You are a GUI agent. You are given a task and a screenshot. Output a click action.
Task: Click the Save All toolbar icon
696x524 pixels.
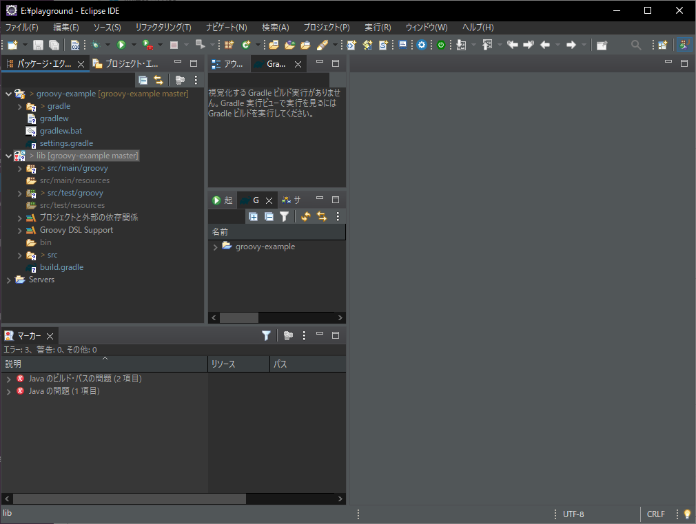click(54, 45)
